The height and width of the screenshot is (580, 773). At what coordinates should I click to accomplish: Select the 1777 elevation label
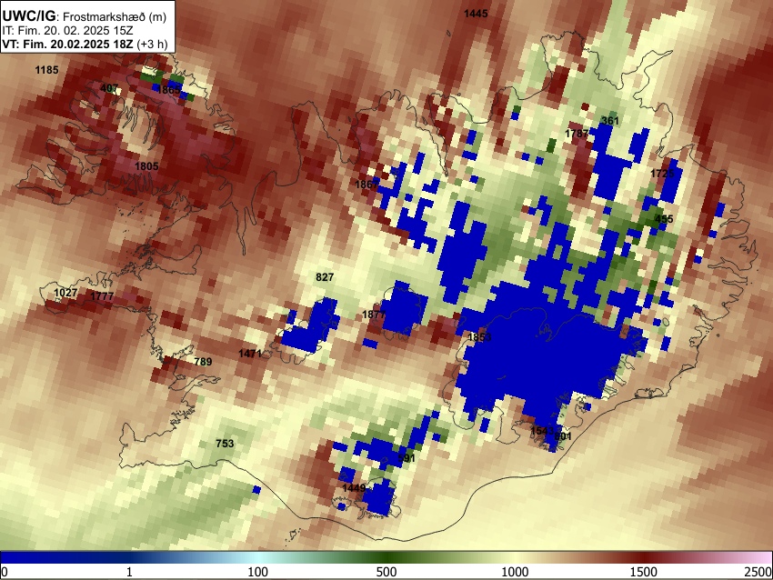click(x=102, y=296)
